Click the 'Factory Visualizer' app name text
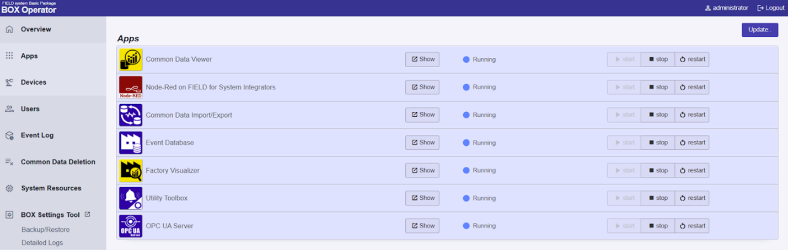788x250 pixels. [x=173, y=171]
